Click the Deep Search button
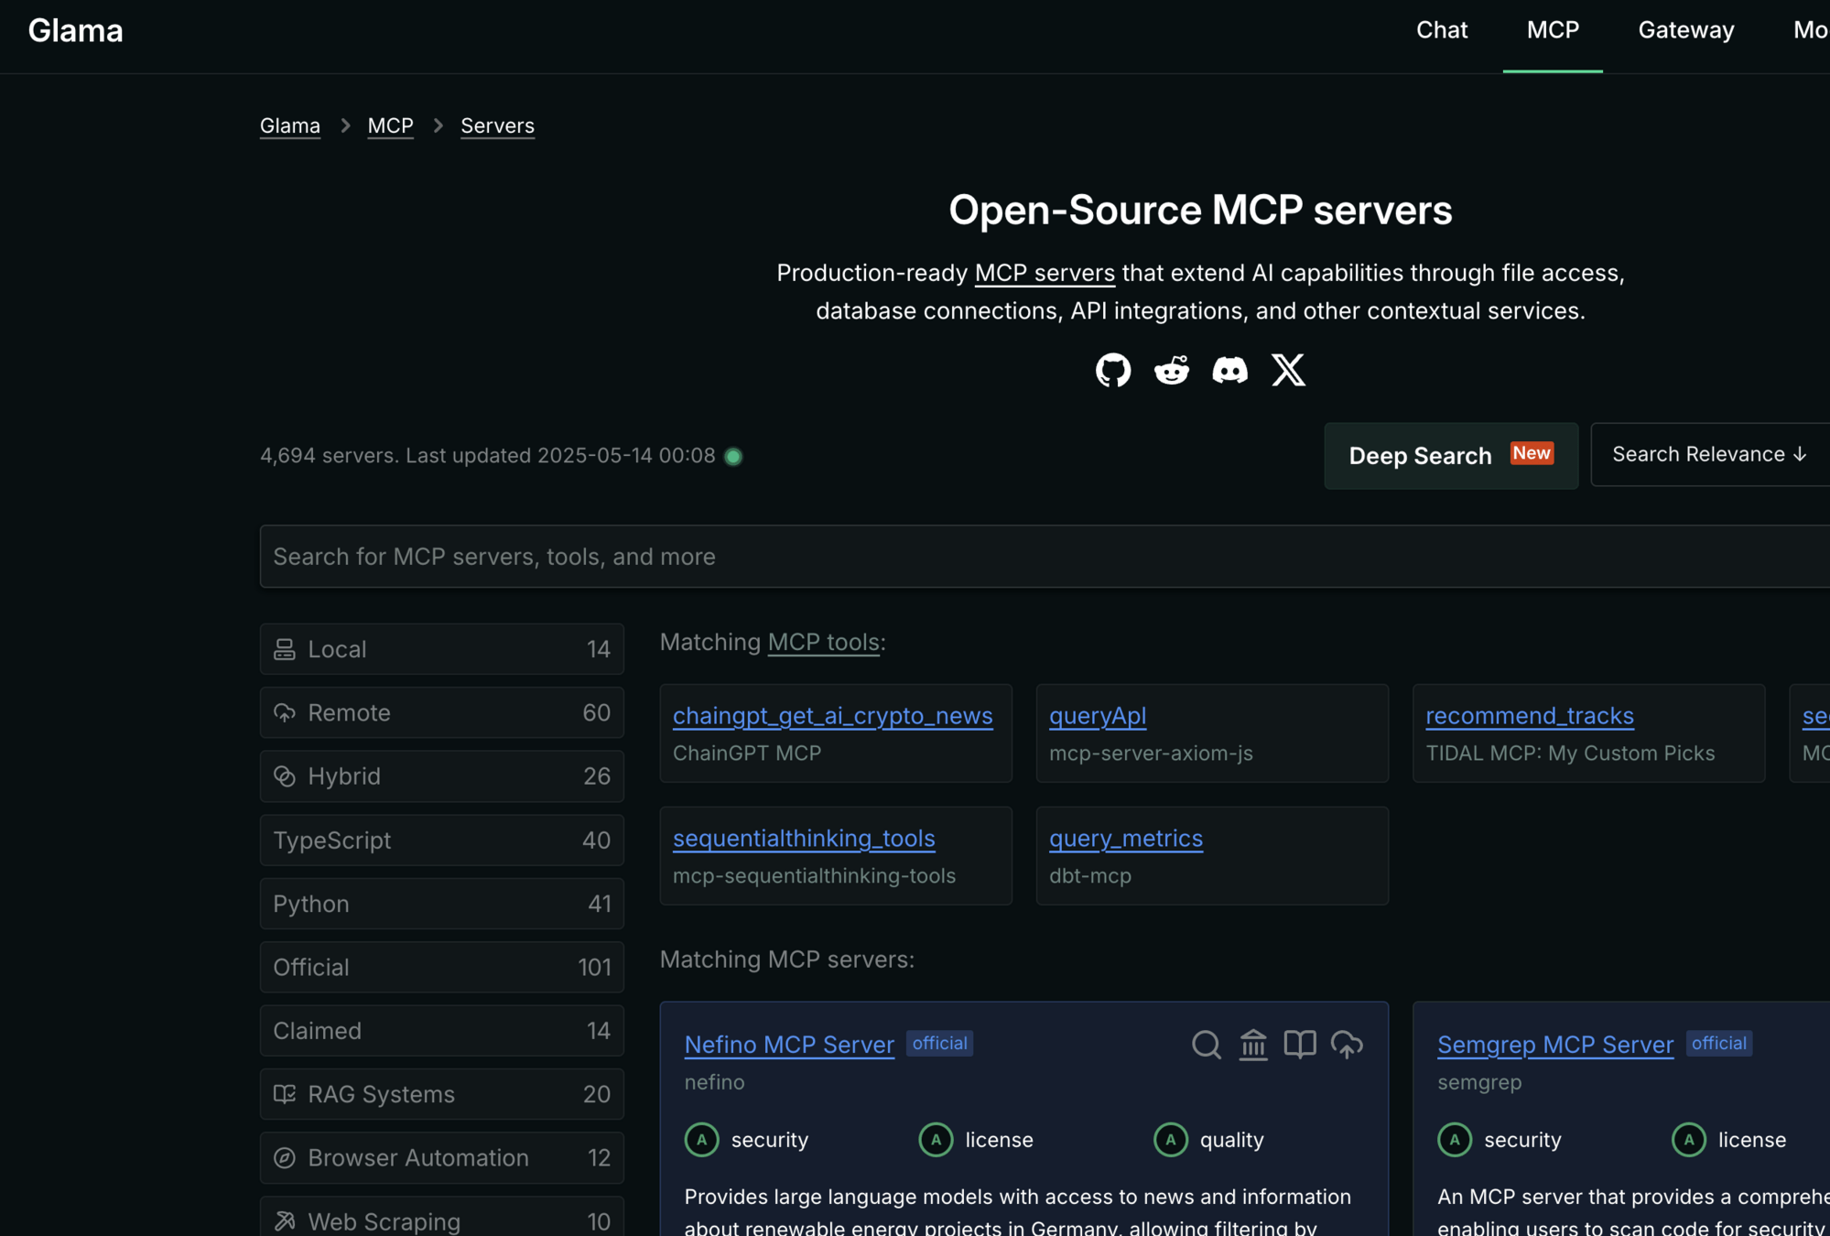Image resolution: width=1830 pixels, height=1236 pixels. (1450, 456)
